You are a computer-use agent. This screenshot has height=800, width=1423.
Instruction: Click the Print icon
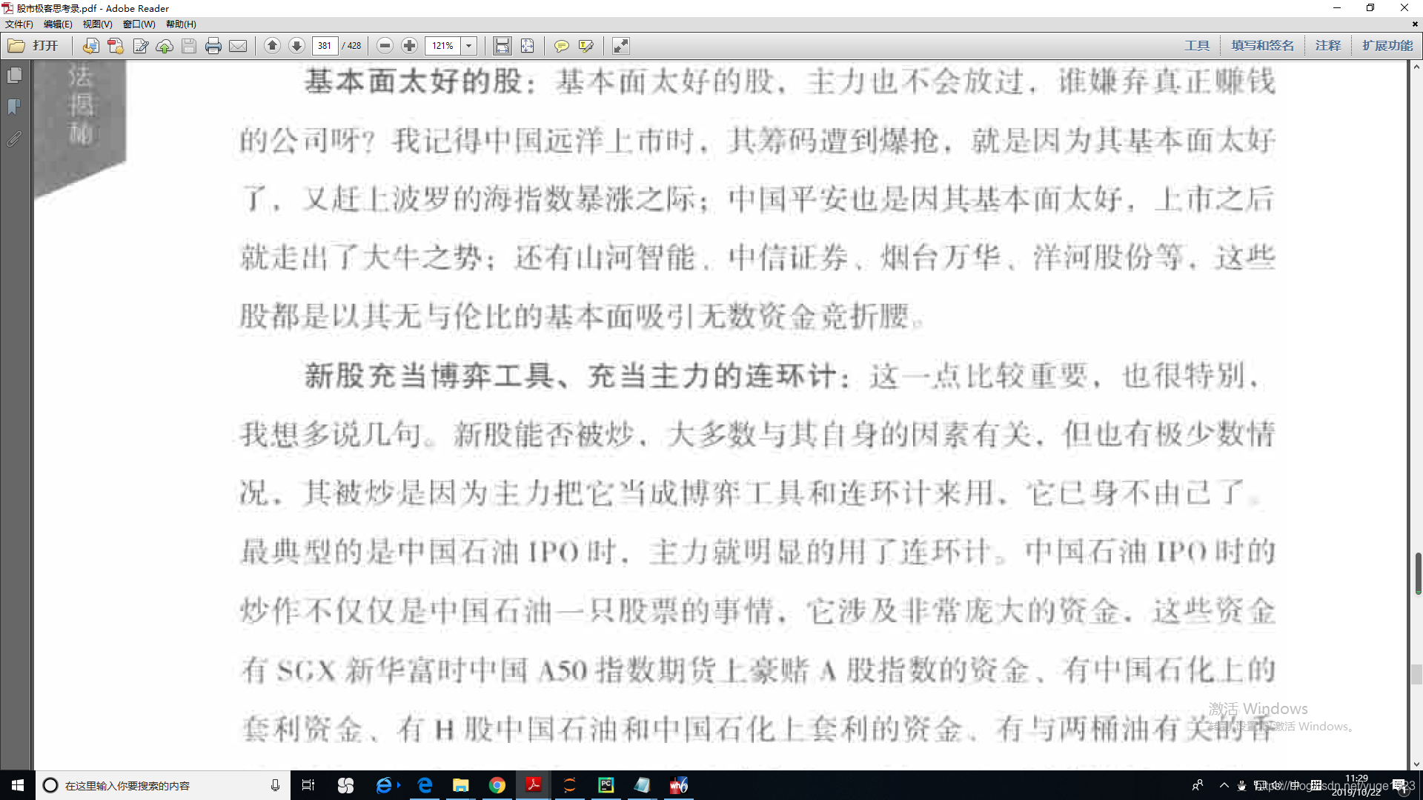[x=213, y=46]
